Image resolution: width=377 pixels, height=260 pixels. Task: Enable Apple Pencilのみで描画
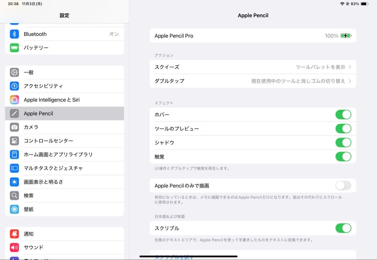coord(343,185)
